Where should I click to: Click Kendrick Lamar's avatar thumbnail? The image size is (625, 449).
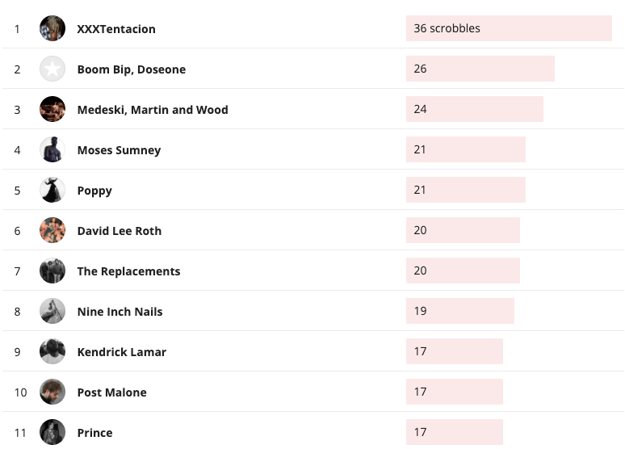(x=52, y=351)
